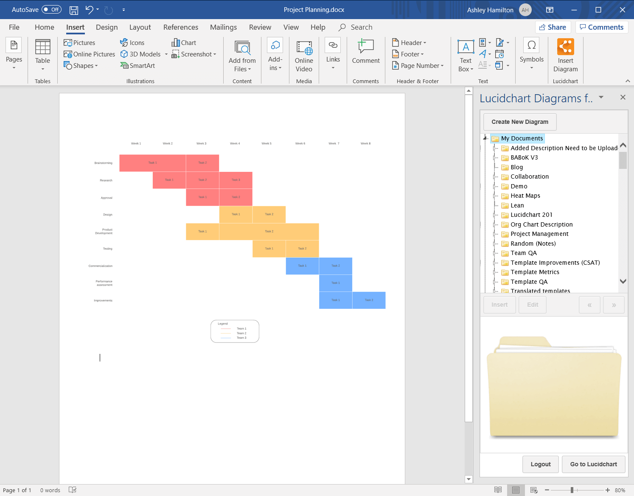
Task: Open the Design ribbon tab
Action: click(x=107, y=27)
